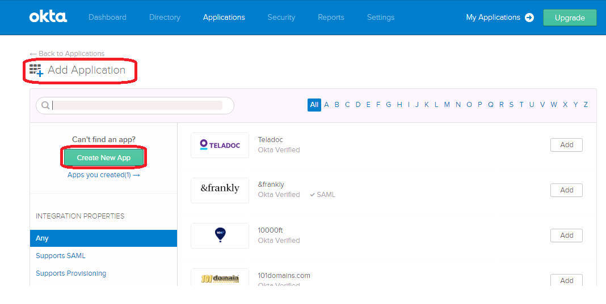This screenshot has width=606, height=304.
Task: Filter apps by letter B
Action: tap(337, 105)
